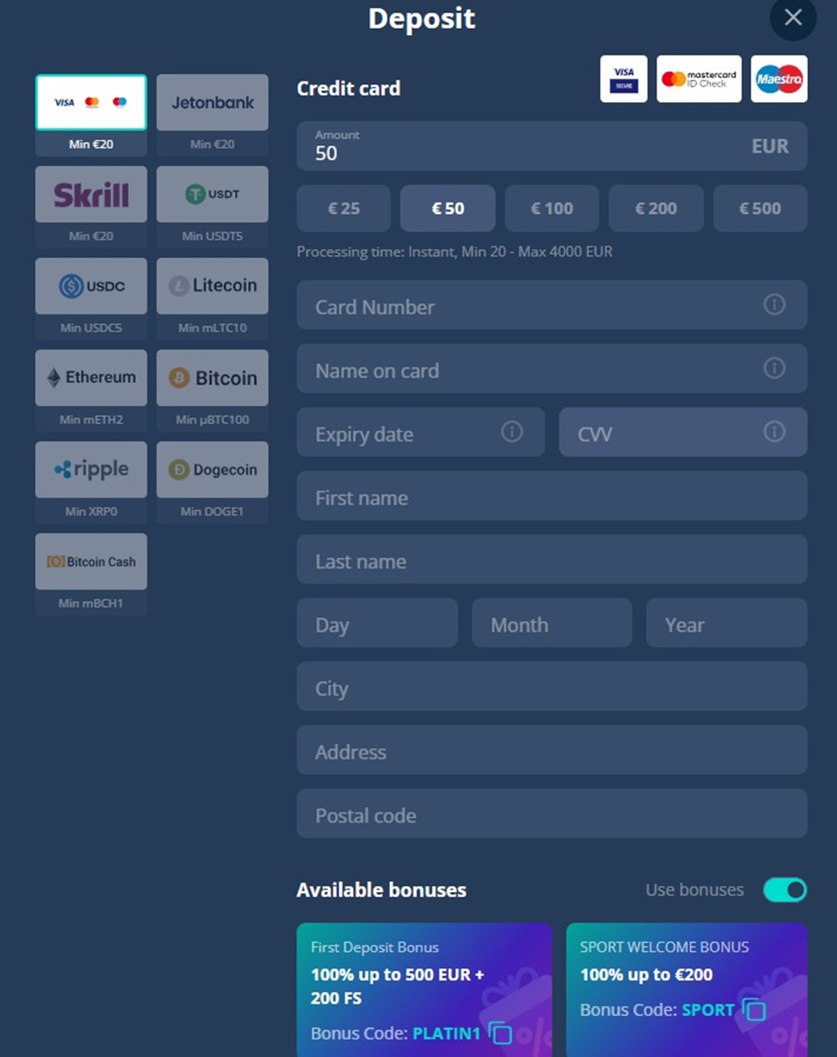Copy the PLATIN1 bonus code

click(x=500, y=1033)
